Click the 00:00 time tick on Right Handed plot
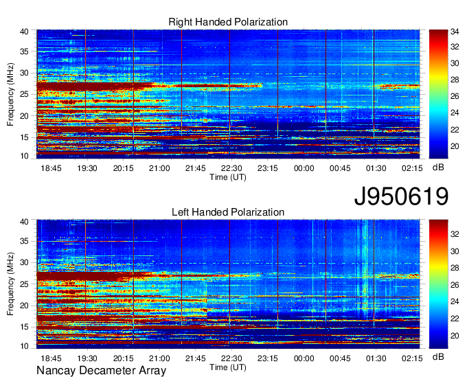Viewport: 467px width, 379px height. click(x=304, y=168)
